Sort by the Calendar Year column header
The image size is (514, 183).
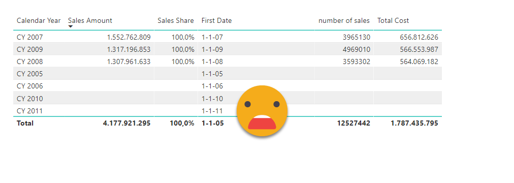pos(39,20)
